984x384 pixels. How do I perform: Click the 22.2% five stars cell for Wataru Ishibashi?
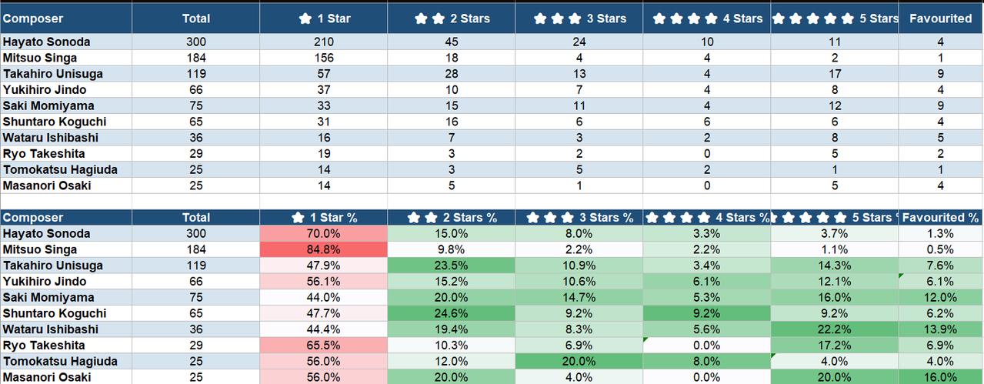tap(835, 329)
